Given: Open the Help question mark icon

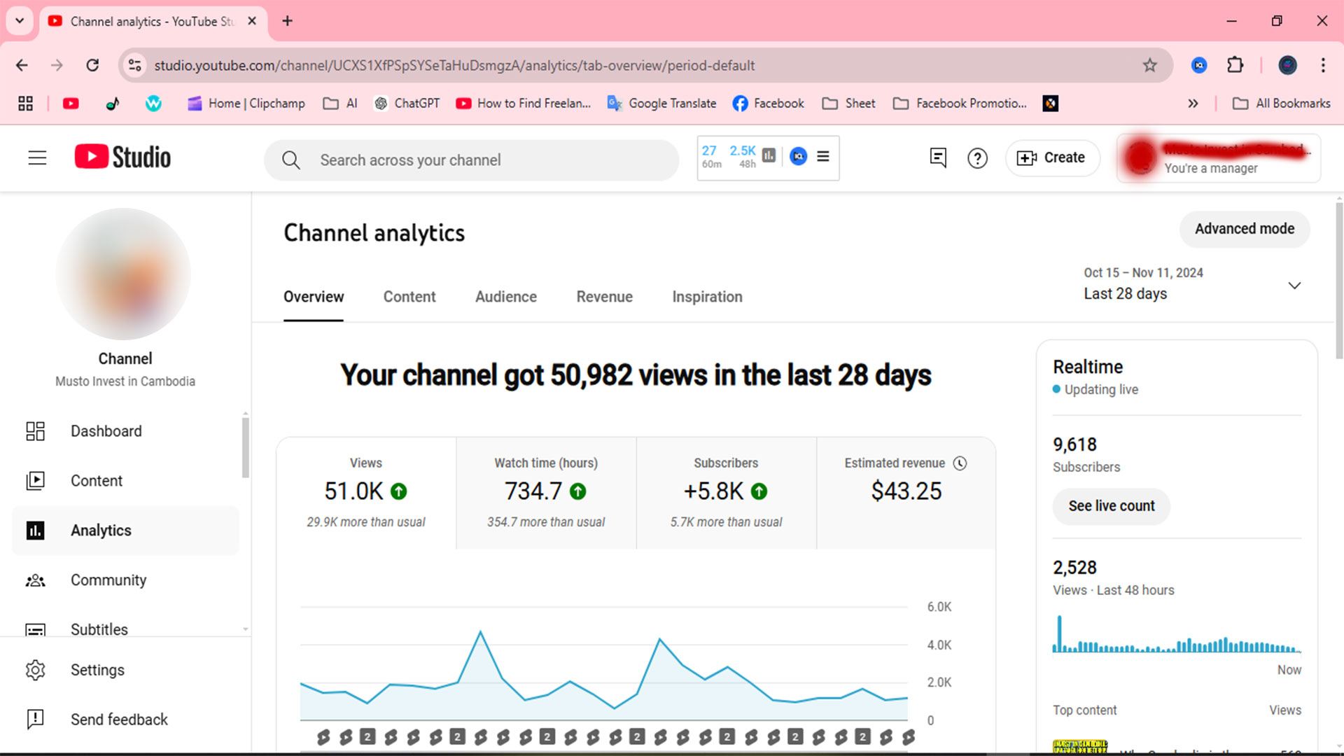Looking at the screenshot, I should point(977,158).
